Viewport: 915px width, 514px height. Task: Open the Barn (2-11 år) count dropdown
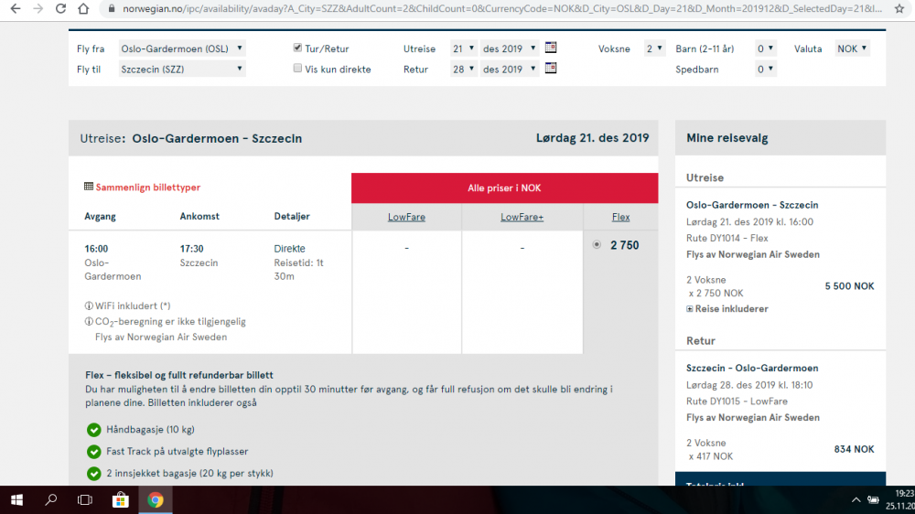click(766, 48)
